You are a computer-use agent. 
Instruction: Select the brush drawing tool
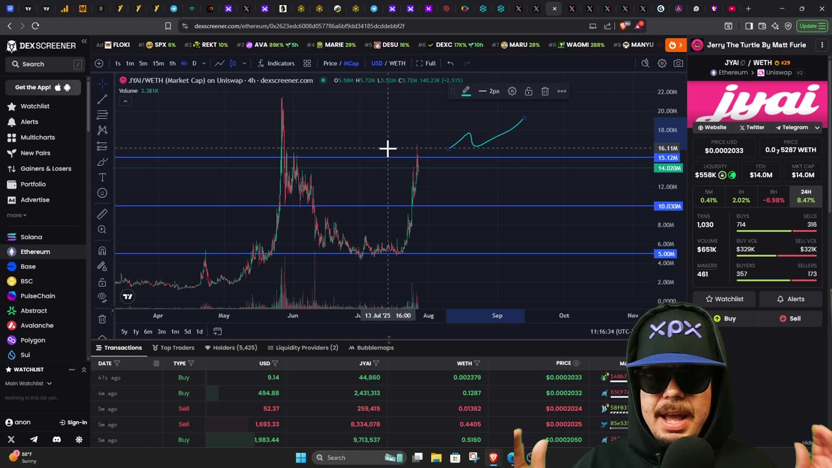[x=102, y=162]
